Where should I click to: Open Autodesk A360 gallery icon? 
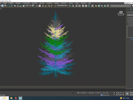pyautogui.click(x=108, y=6)
